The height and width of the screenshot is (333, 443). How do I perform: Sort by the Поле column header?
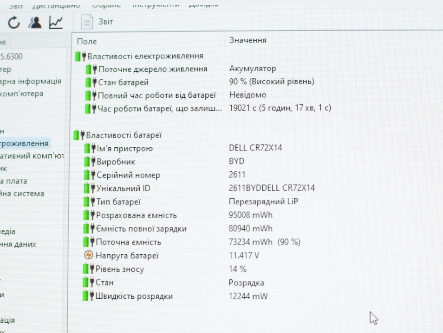point(87,41)
